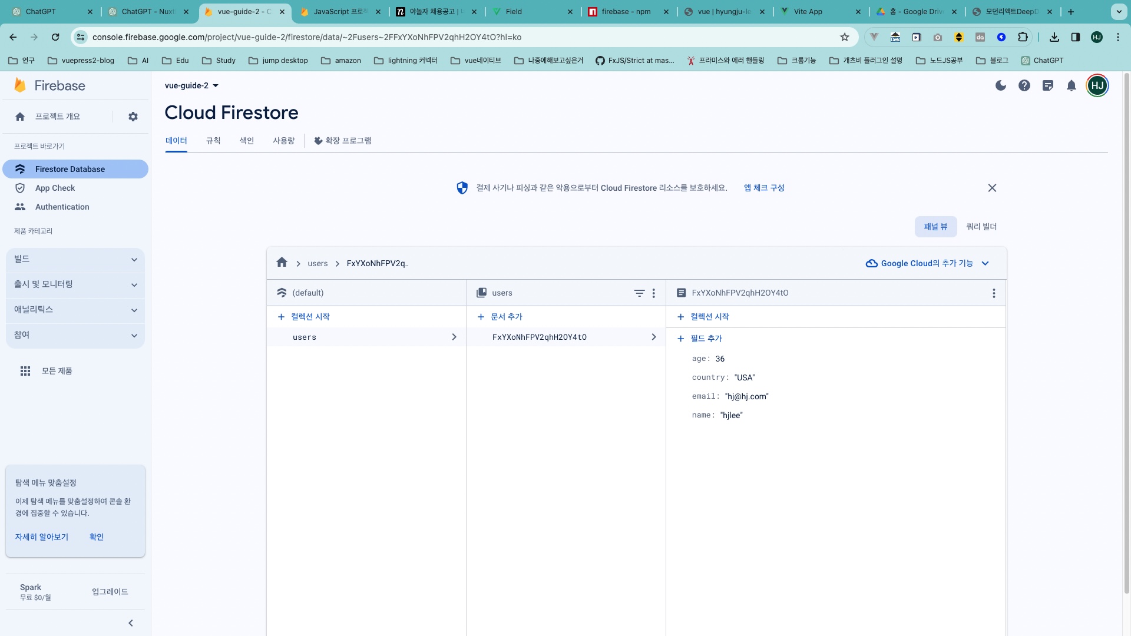Open document FxYXoNhFPV2qhH2OY4tO more options menu
This screenshot has height=636, width=1131.
pyautogui.click(x=994, y=293)
